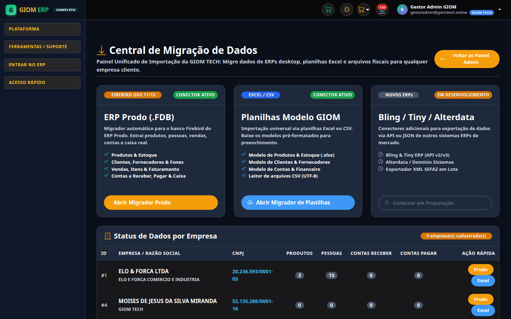Click cloud upload icon in Planilhas button
This screenshot has height=319, width=511.
[250, 202]
